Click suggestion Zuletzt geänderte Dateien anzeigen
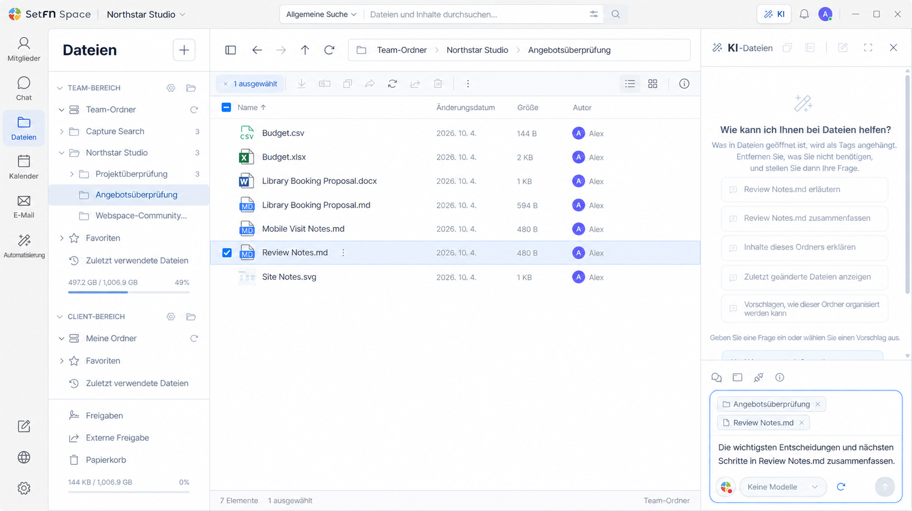This screenshot has height=511, width=912. [x=804, y=277]
